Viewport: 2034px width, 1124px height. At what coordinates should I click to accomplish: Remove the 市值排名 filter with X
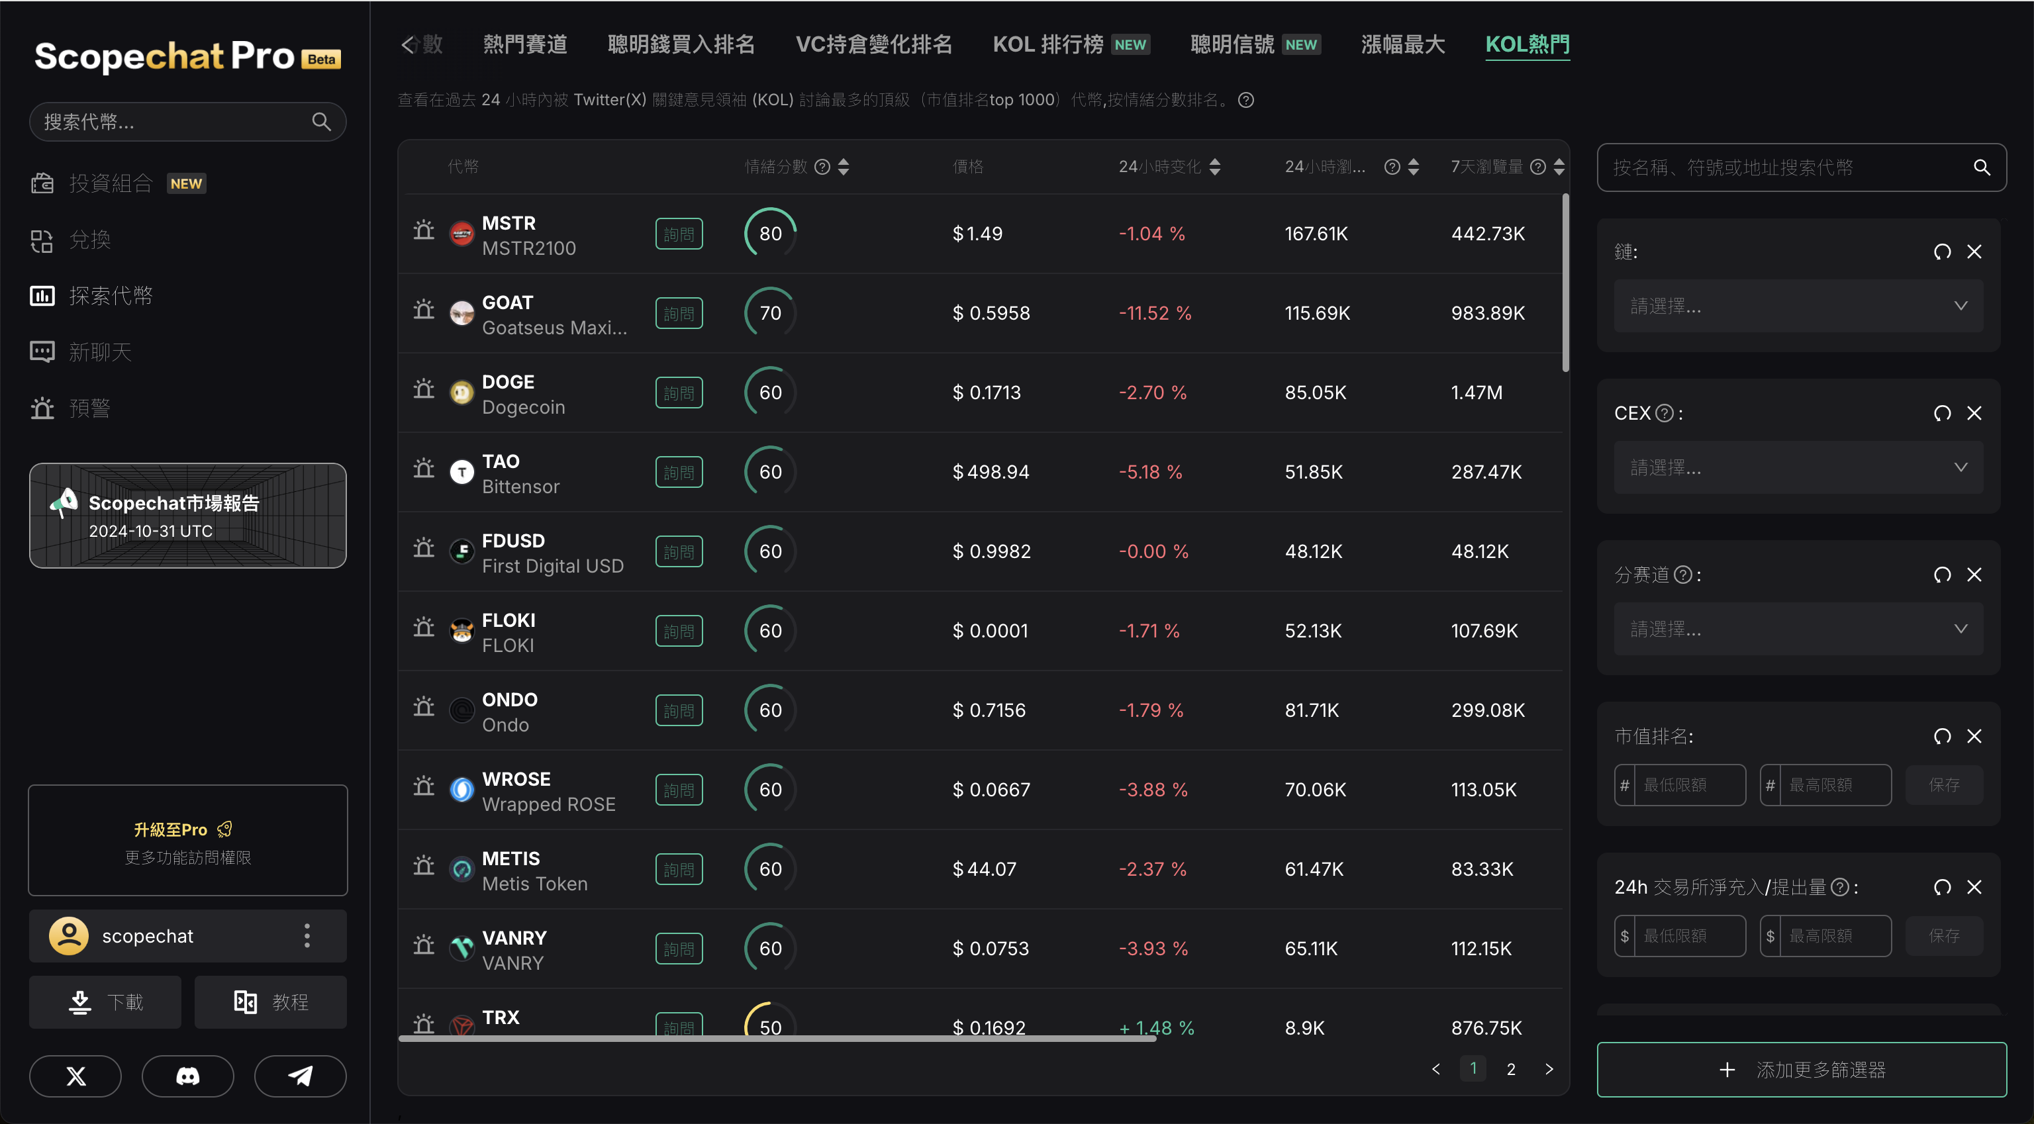1974,737
